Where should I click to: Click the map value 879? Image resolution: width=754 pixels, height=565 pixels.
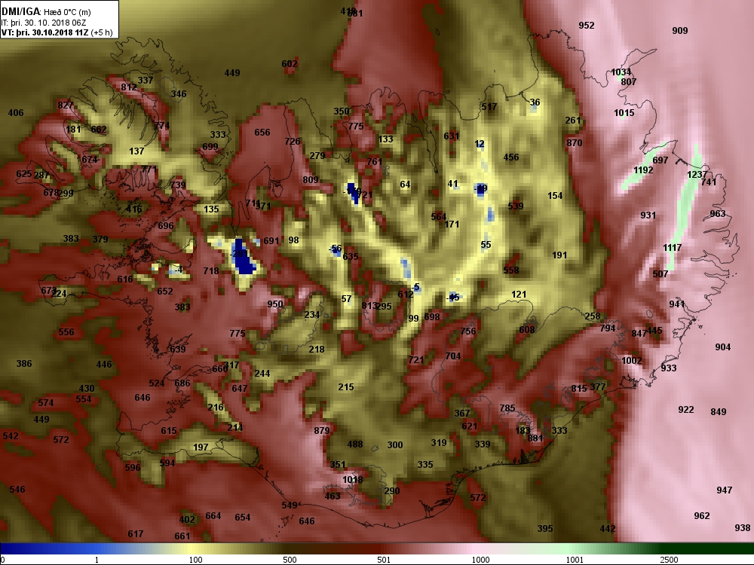click(x=322, y=430)
